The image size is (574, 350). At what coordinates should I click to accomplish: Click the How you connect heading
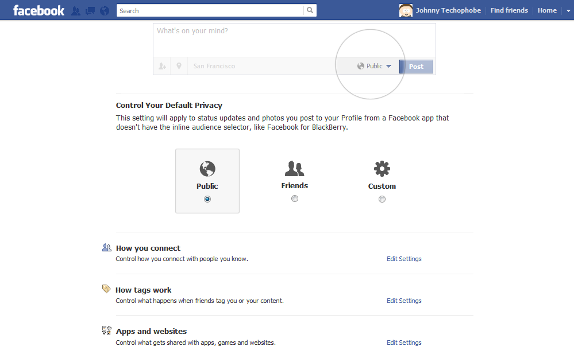[148, 248]
